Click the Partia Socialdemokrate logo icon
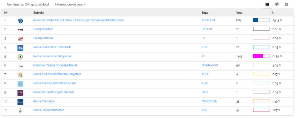This screenshot has width=296, height=118. coord(20,111)
